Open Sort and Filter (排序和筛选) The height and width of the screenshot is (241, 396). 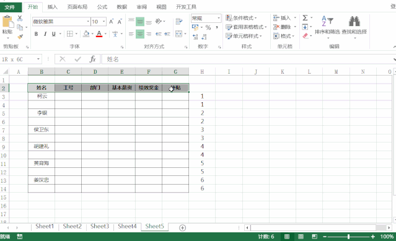[x=327, y=27]
